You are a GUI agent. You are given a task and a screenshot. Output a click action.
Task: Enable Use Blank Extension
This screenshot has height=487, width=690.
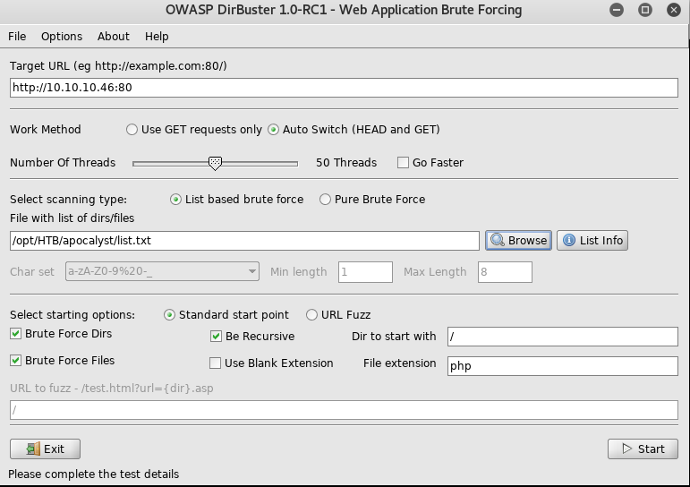216,363
